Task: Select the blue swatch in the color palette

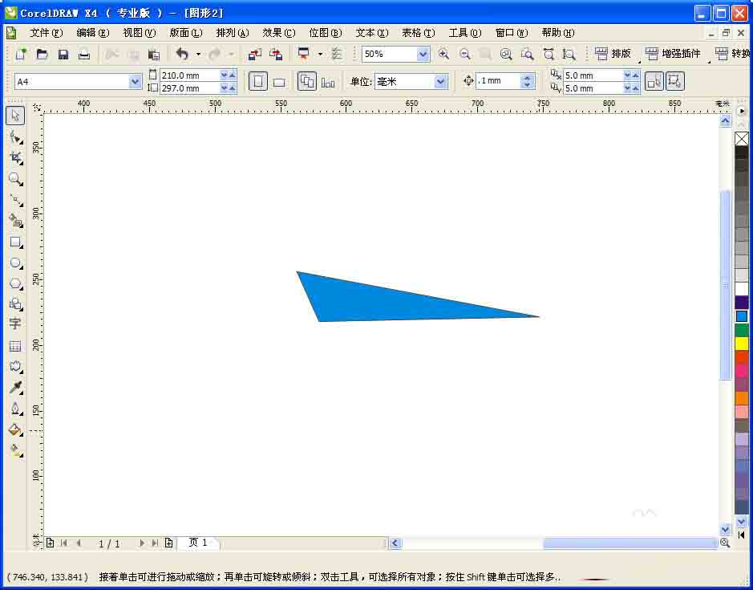Action: point(742,315)
